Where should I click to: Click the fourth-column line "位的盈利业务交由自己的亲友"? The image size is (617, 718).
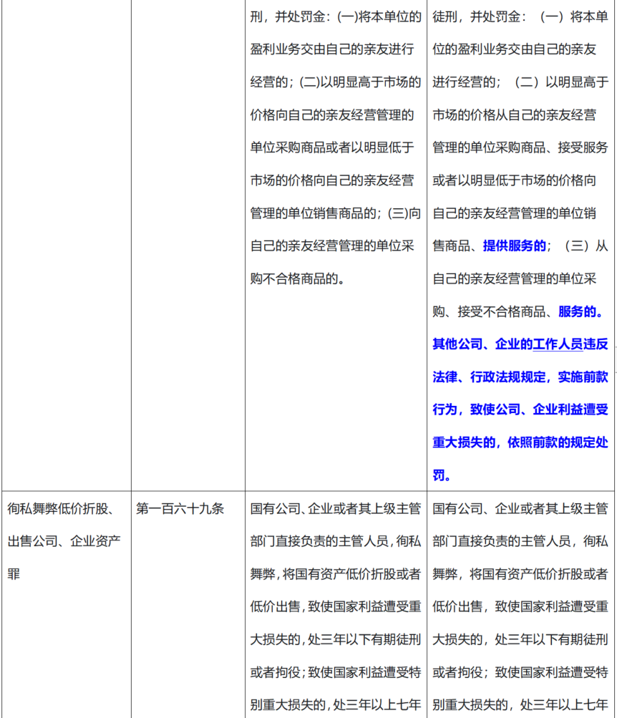click(514, 49)
